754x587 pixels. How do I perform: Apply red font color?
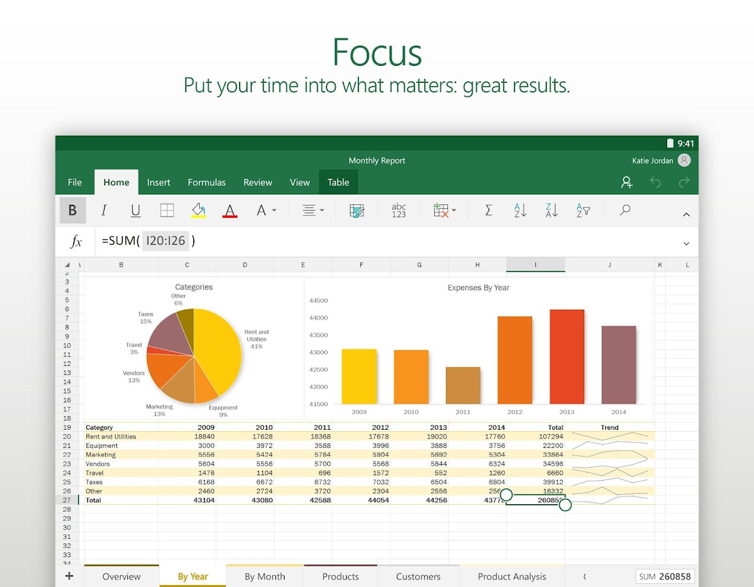tap(230, 211)
